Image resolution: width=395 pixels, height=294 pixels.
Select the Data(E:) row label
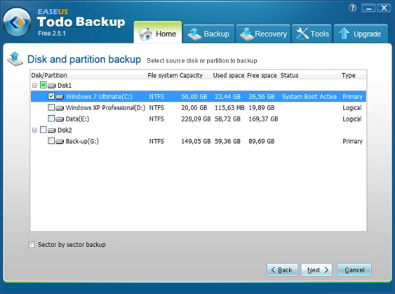[x=77, y=119]
